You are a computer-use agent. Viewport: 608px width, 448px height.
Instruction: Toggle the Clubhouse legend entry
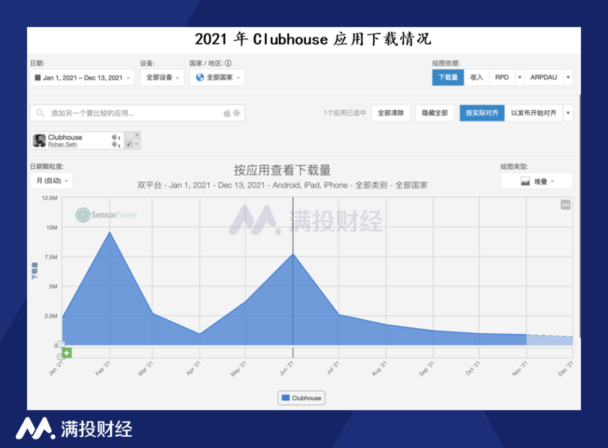[301, 398]
